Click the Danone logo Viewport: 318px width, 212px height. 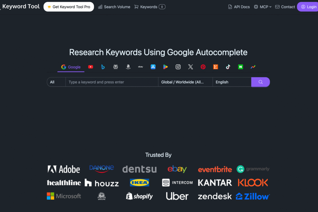102,169
